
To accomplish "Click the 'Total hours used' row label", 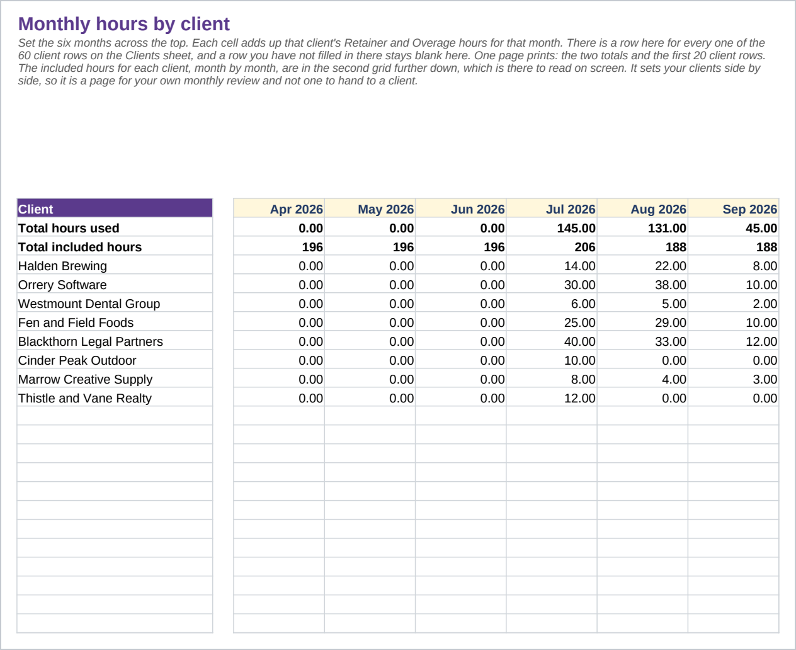I will point(115,227).
